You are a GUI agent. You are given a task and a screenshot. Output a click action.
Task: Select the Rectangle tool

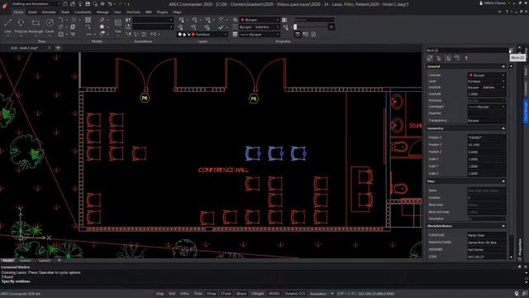[x=36, y=26]
